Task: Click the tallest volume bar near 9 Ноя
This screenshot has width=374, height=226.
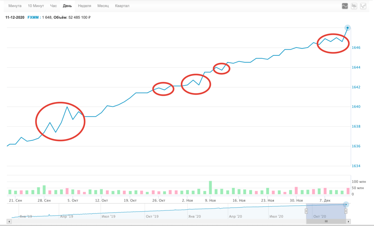Action: coord(210,187)
